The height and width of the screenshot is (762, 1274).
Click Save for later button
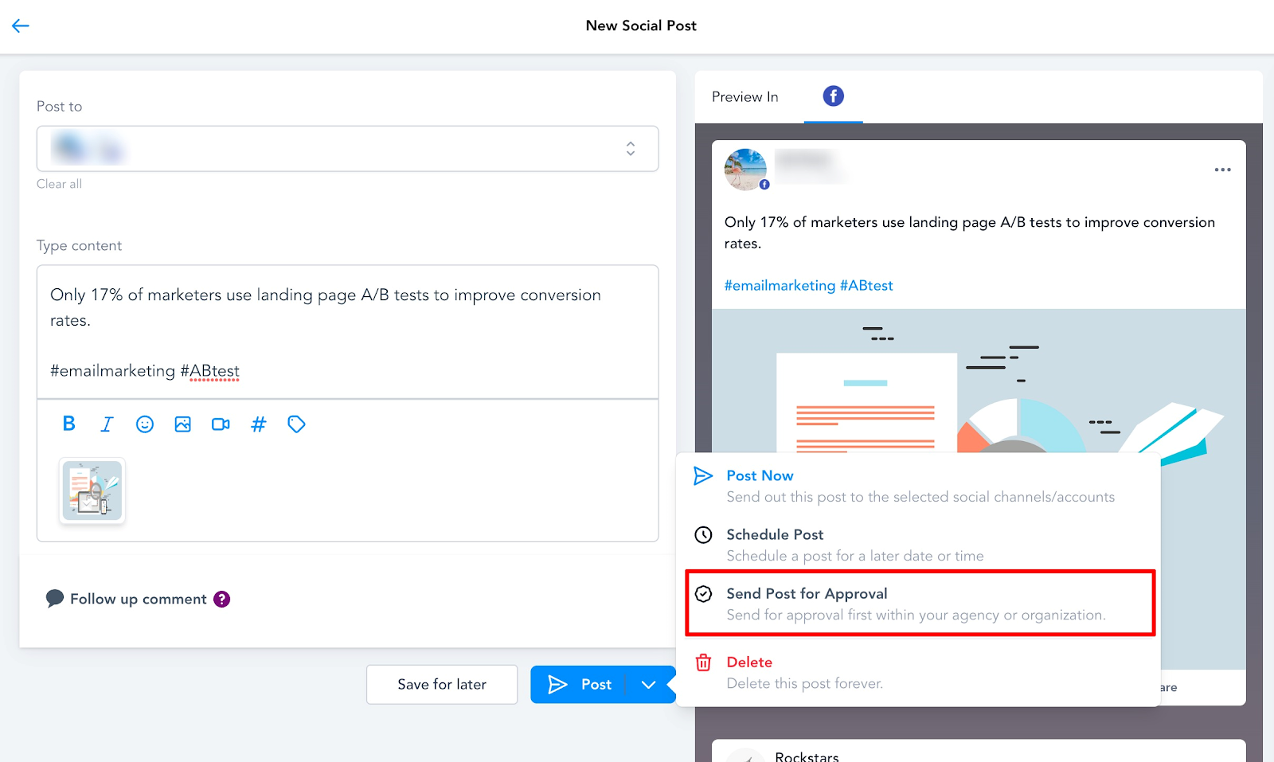click(x=442, y=685)
